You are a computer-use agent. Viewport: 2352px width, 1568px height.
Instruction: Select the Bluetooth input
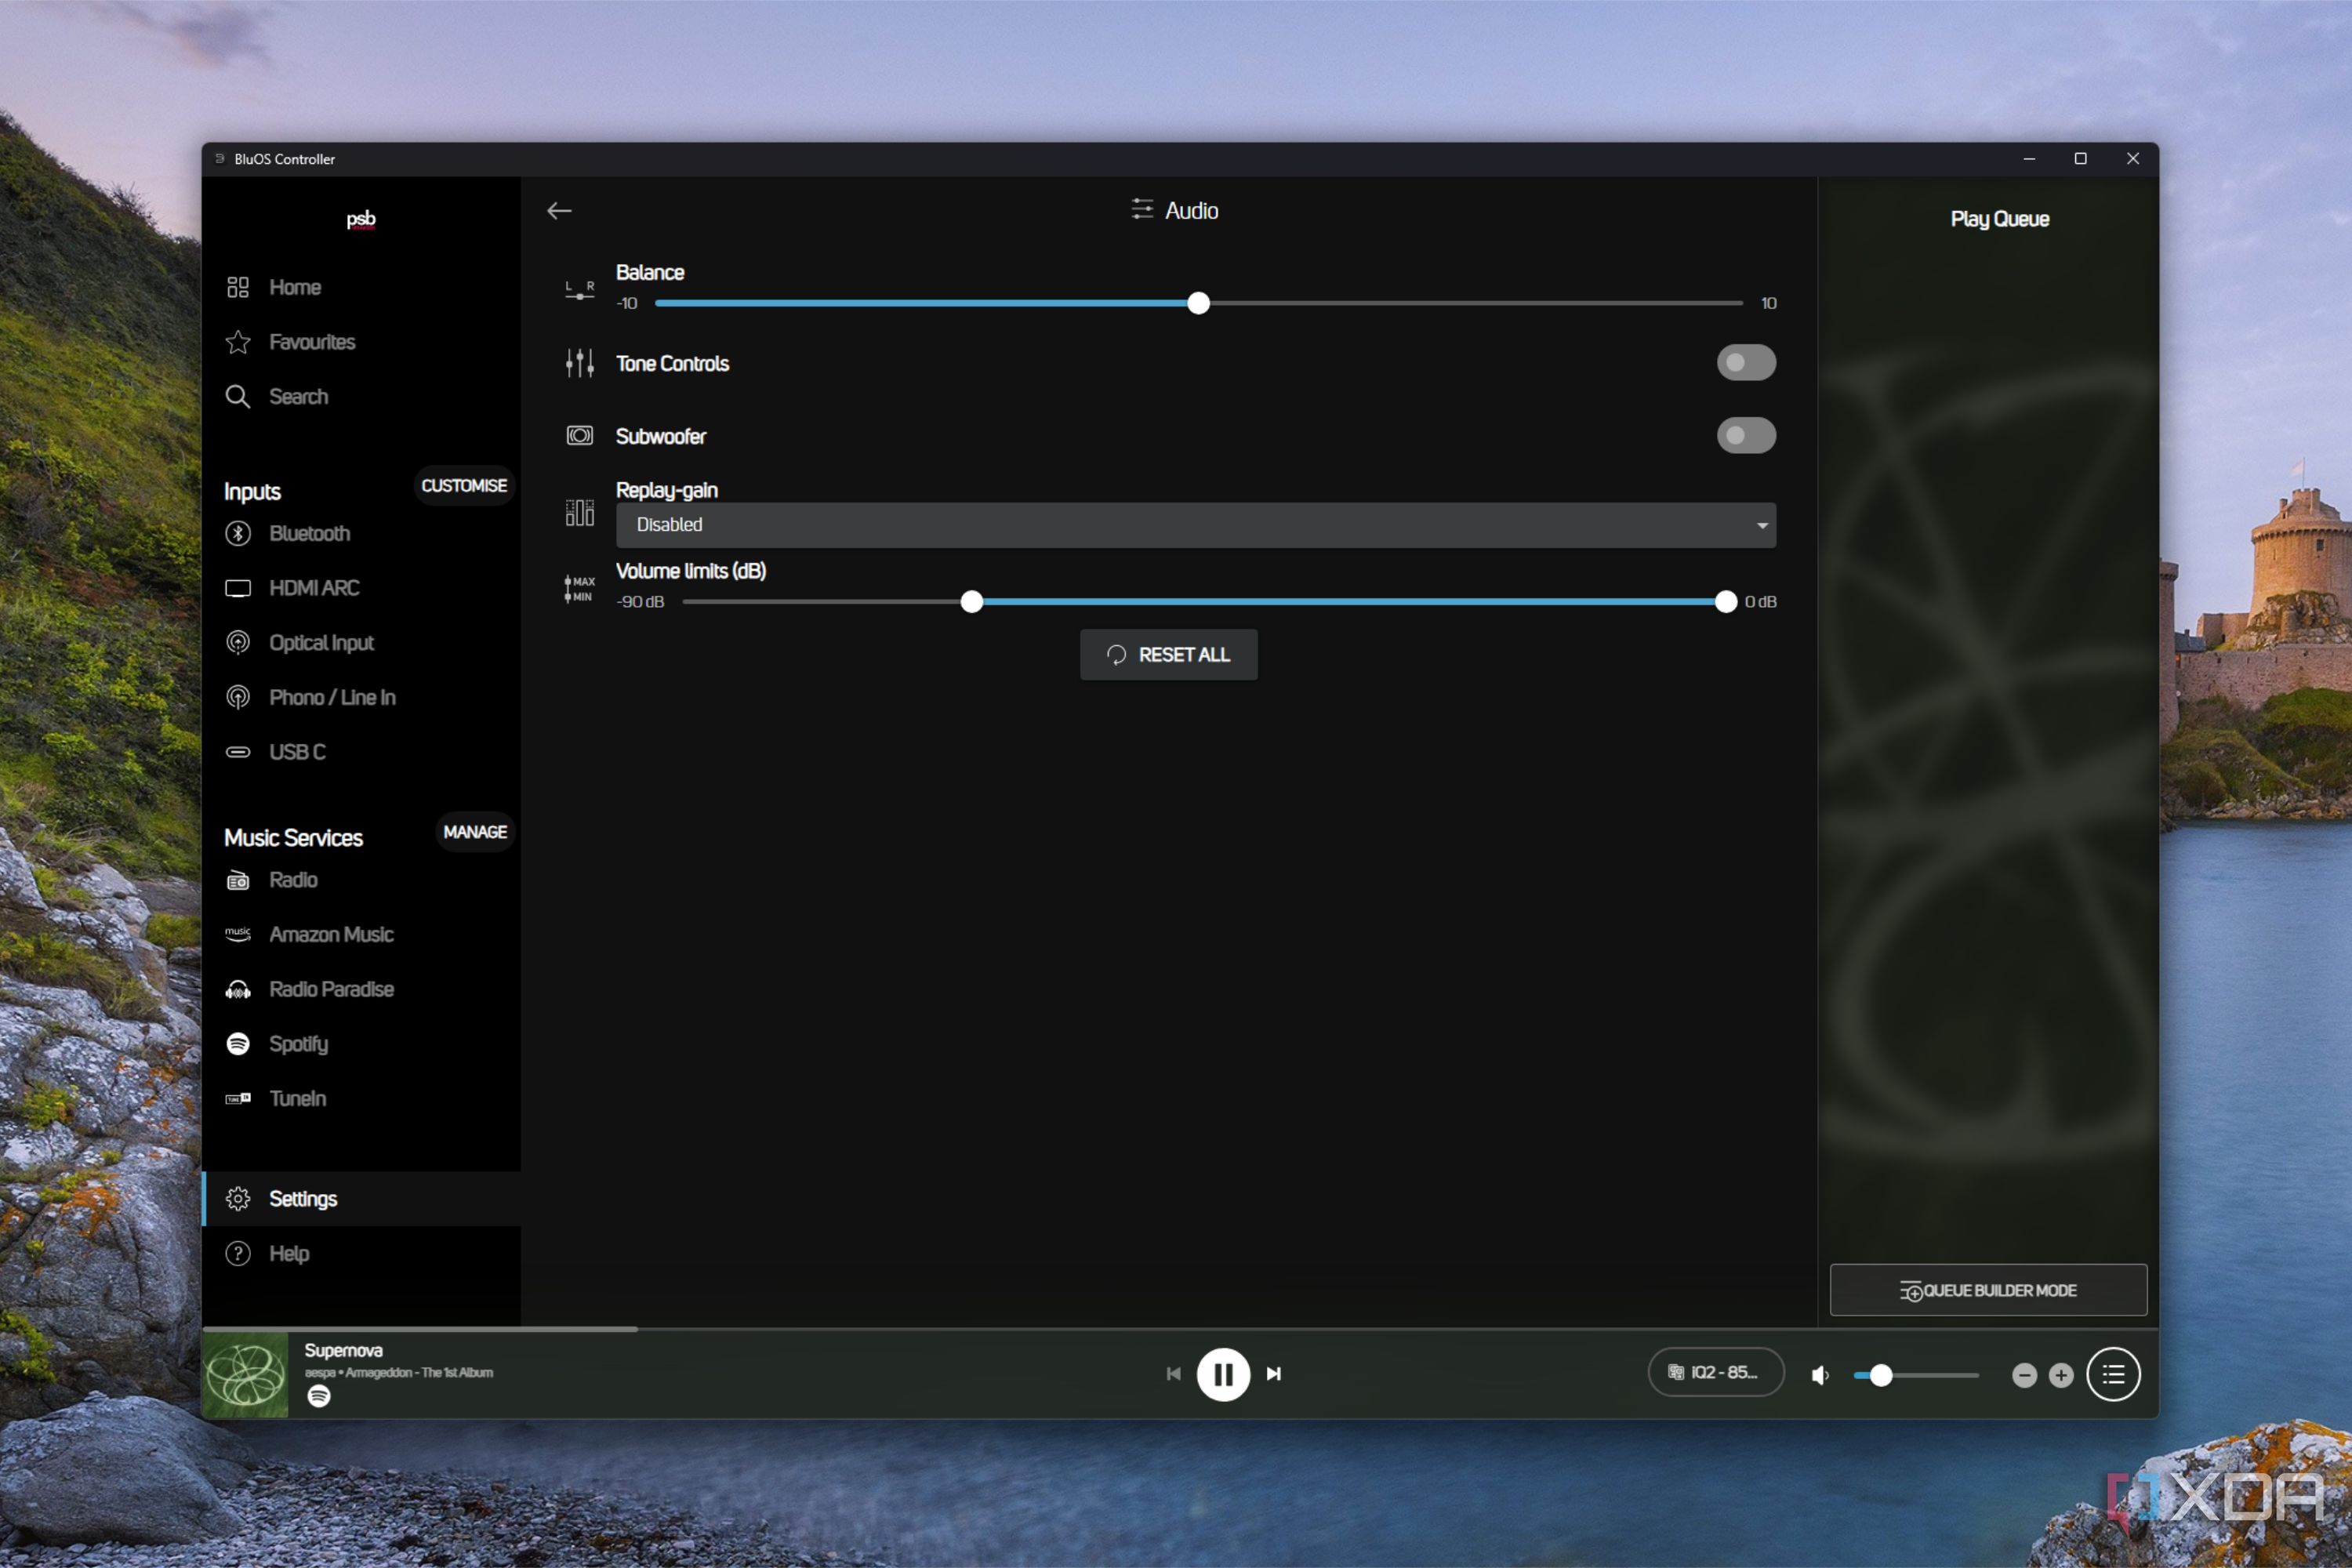(x=361, y=533)
